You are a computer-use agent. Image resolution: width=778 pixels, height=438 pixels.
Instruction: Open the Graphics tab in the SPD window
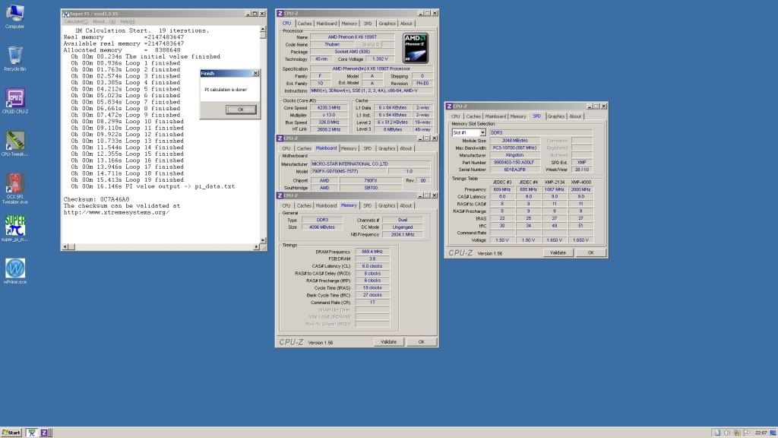coord(556,116)
